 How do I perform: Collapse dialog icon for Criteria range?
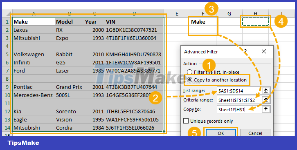[x=266, y=100]
